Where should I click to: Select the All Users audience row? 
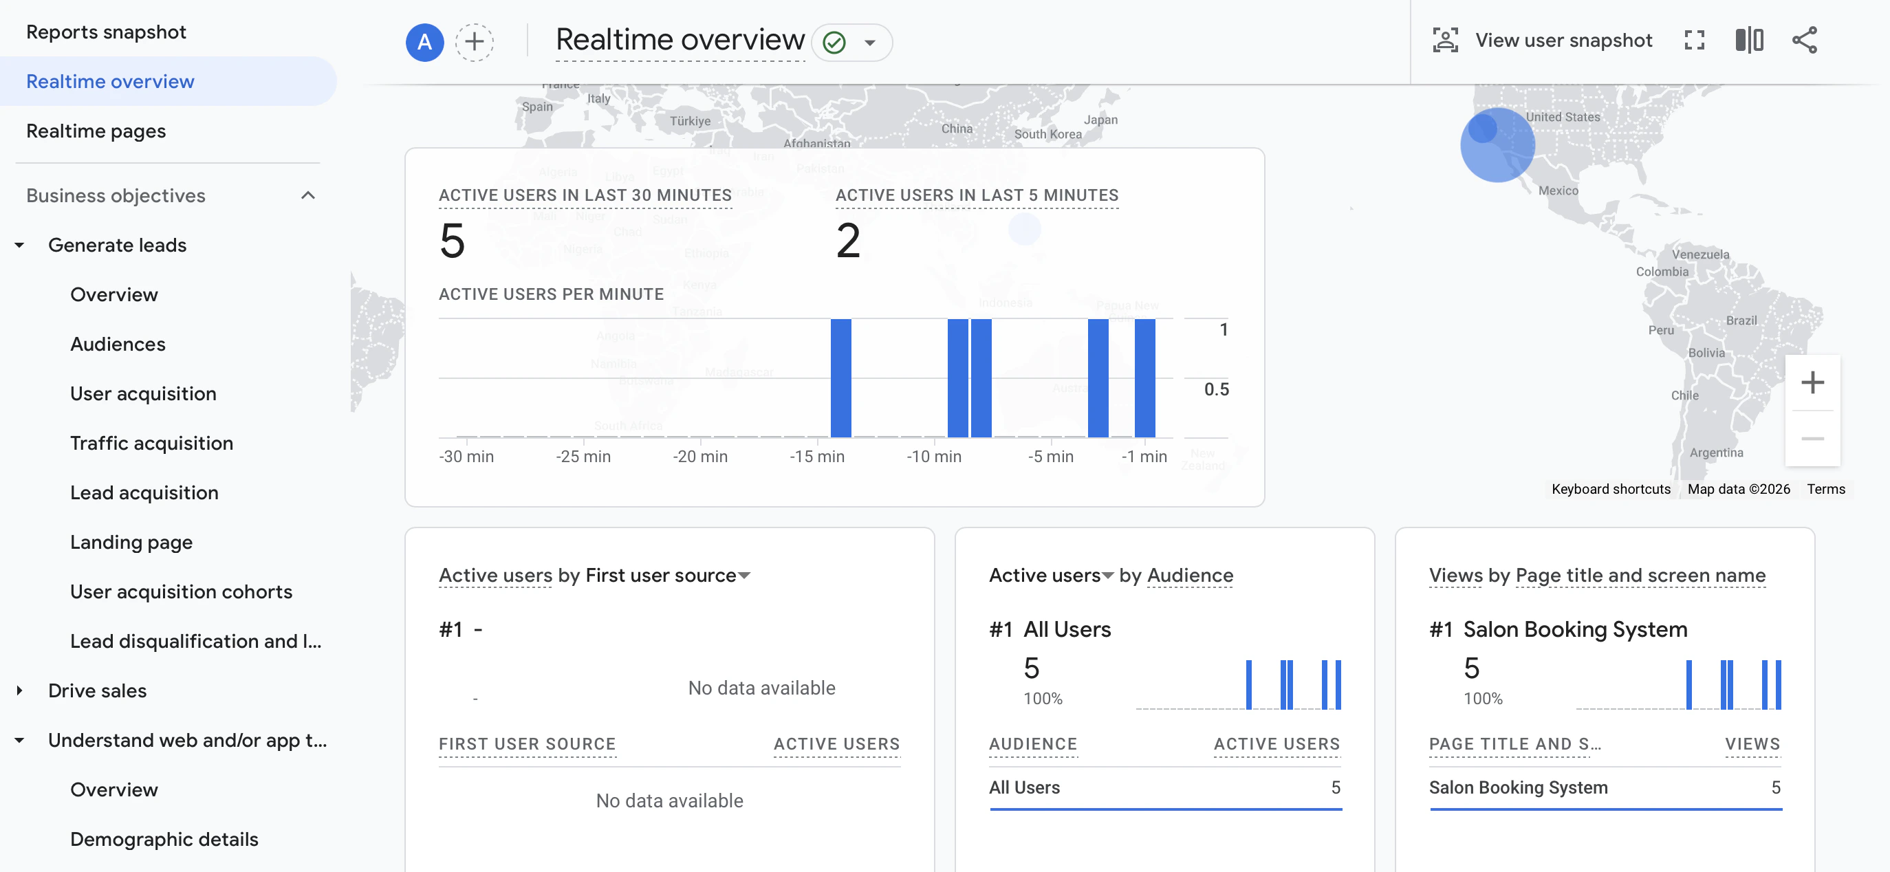[1165, 788]
